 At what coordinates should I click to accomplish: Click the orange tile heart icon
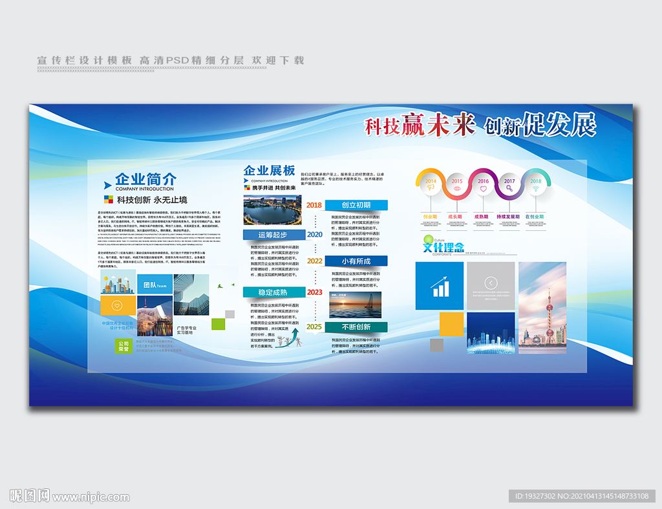pyautogui.click(x=118, y=305)
